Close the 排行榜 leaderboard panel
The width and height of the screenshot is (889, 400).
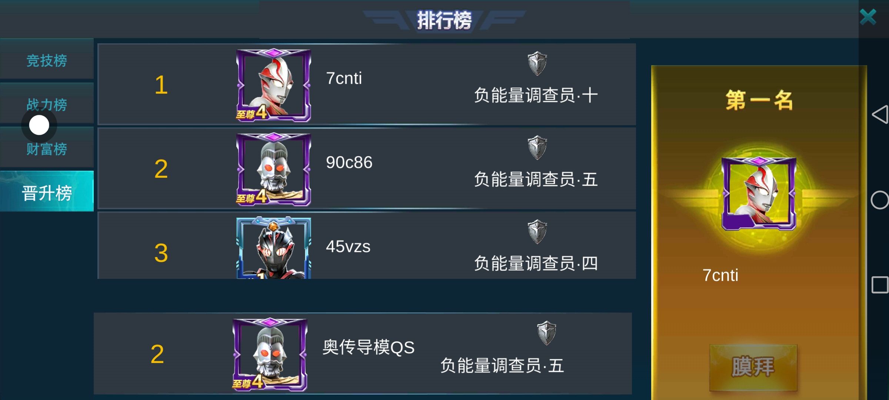(x=868, y=17)
